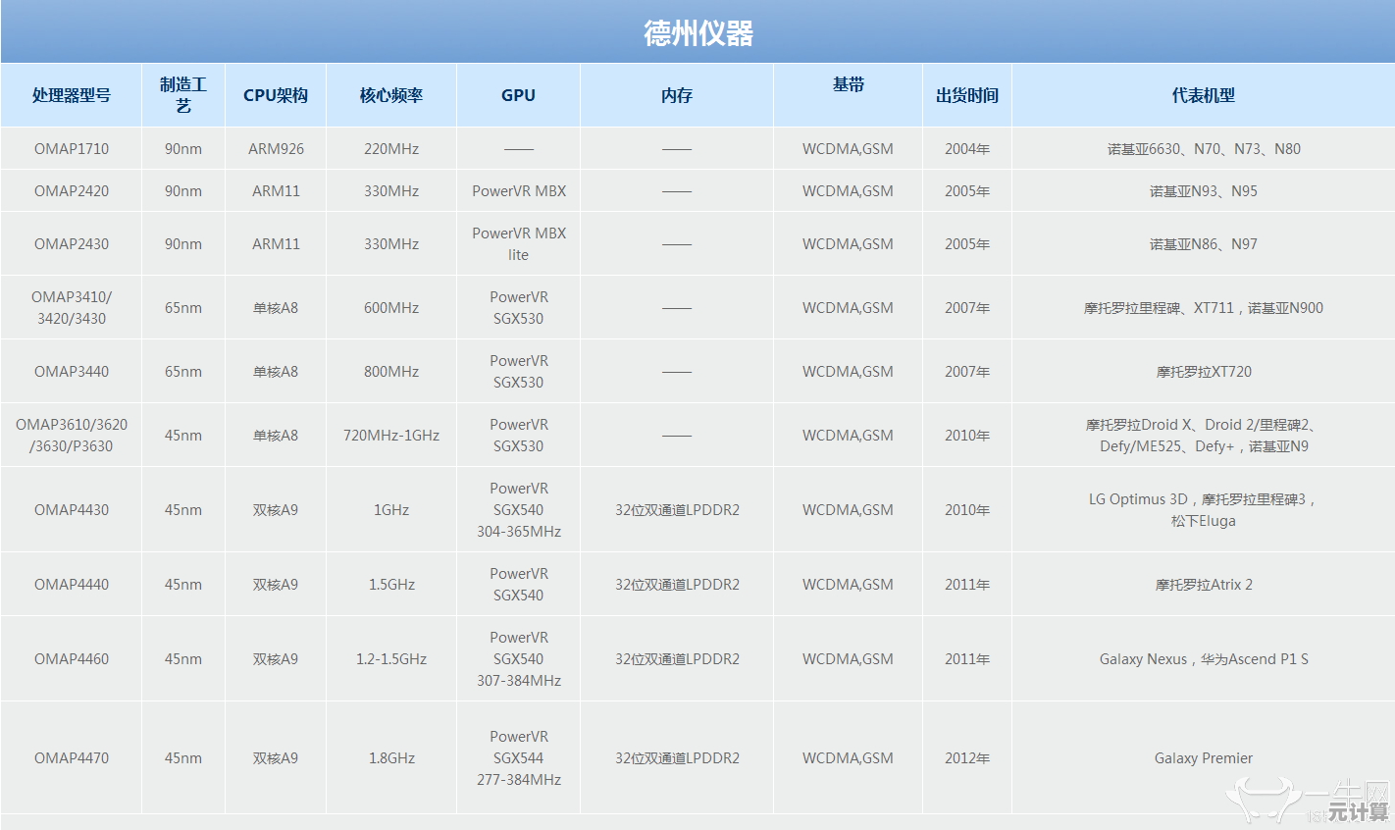
Task: Select 90nm in the OMAP2430 row
Action: 183,244
